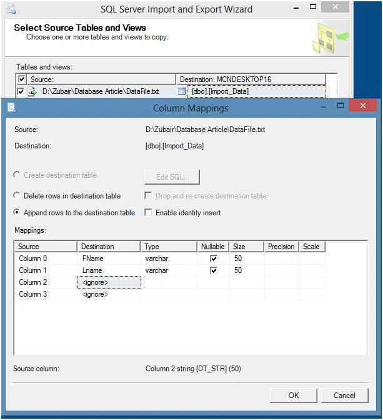Toggle the select-all checkbox in the Source header

(x=22, y=79)
